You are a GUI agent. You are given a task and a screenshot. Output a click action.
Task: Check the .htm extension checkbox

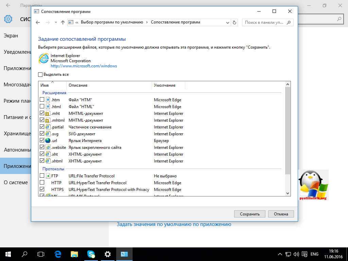point(42,100)
